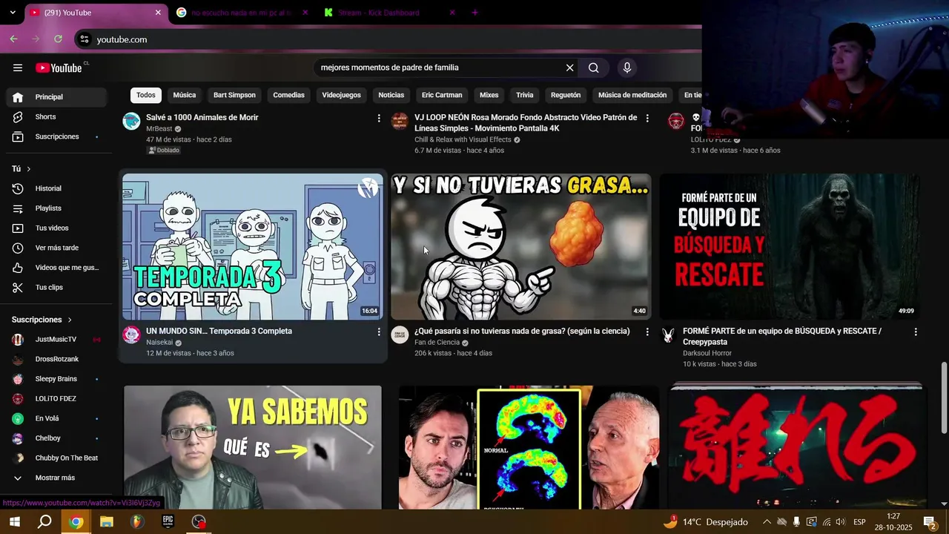This screenshot has width=949, height=534.
Task: Open options menu for MrBeast video
Action: [379, 118]
